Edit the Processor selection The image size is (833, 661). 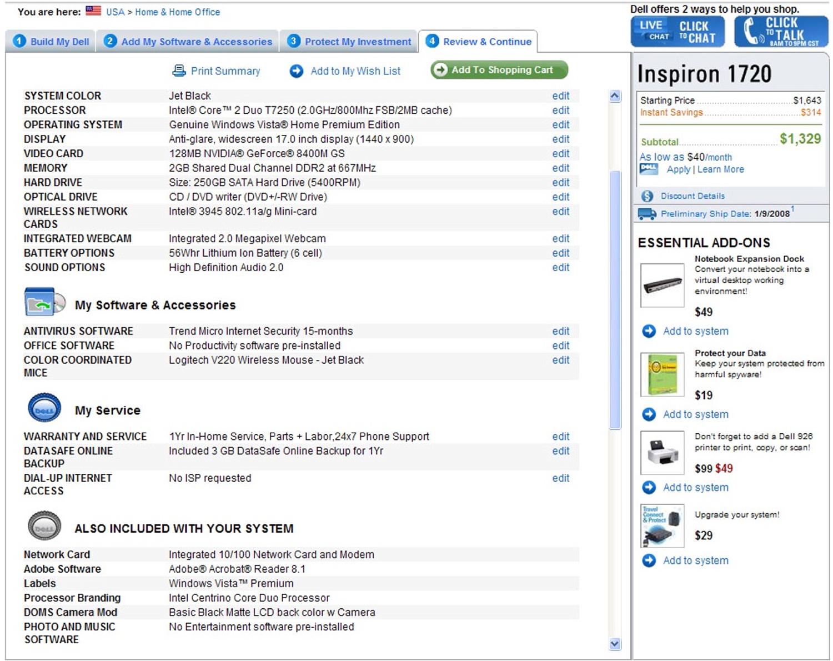pyautogui.click(x=561, y=110)
